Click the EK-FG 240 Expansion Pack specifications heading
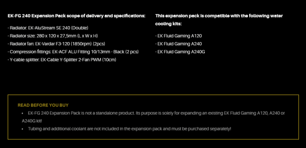Viewport: 306px width, 148px height. [76, 16]
